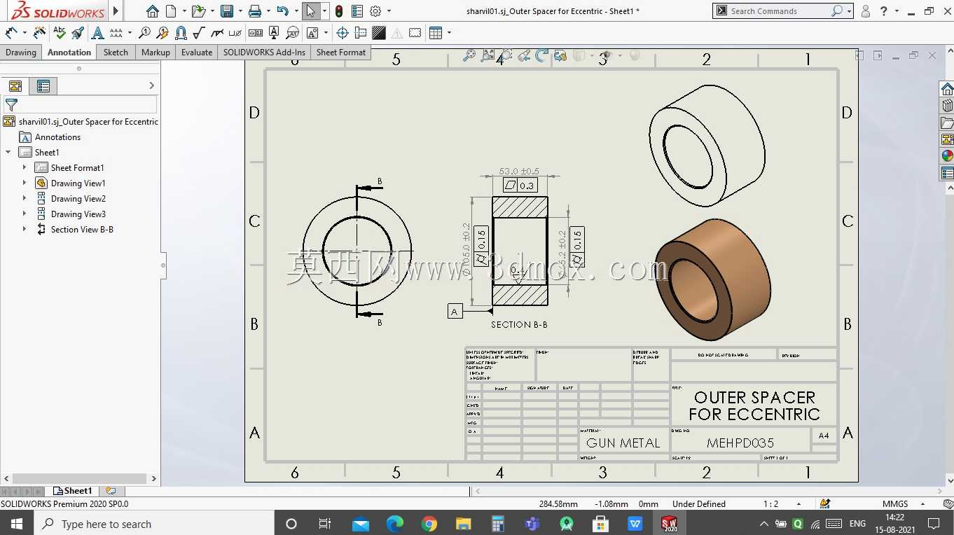Open the filter icon in tree
Viewport: 954px width, 535px height.
11,105
